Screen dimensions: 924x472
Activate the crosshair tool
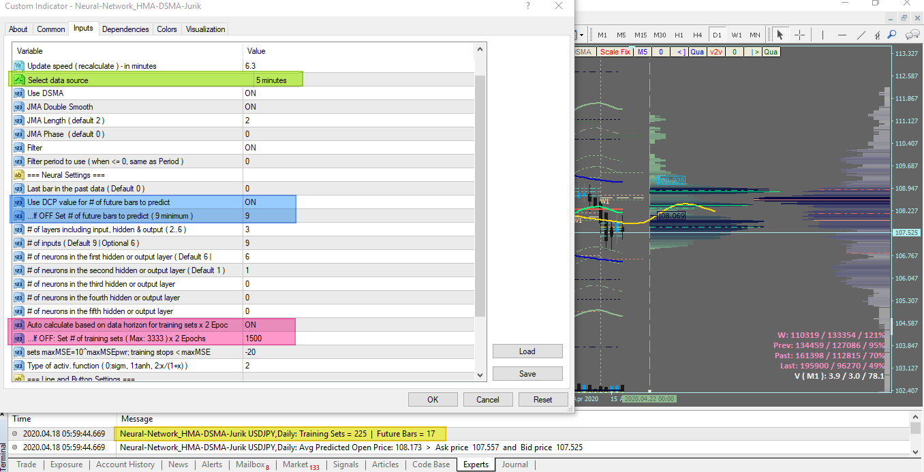point(799,35)
